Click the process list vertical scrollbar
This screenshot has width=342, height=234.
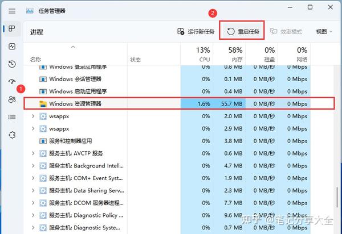[x=337, y=197]
